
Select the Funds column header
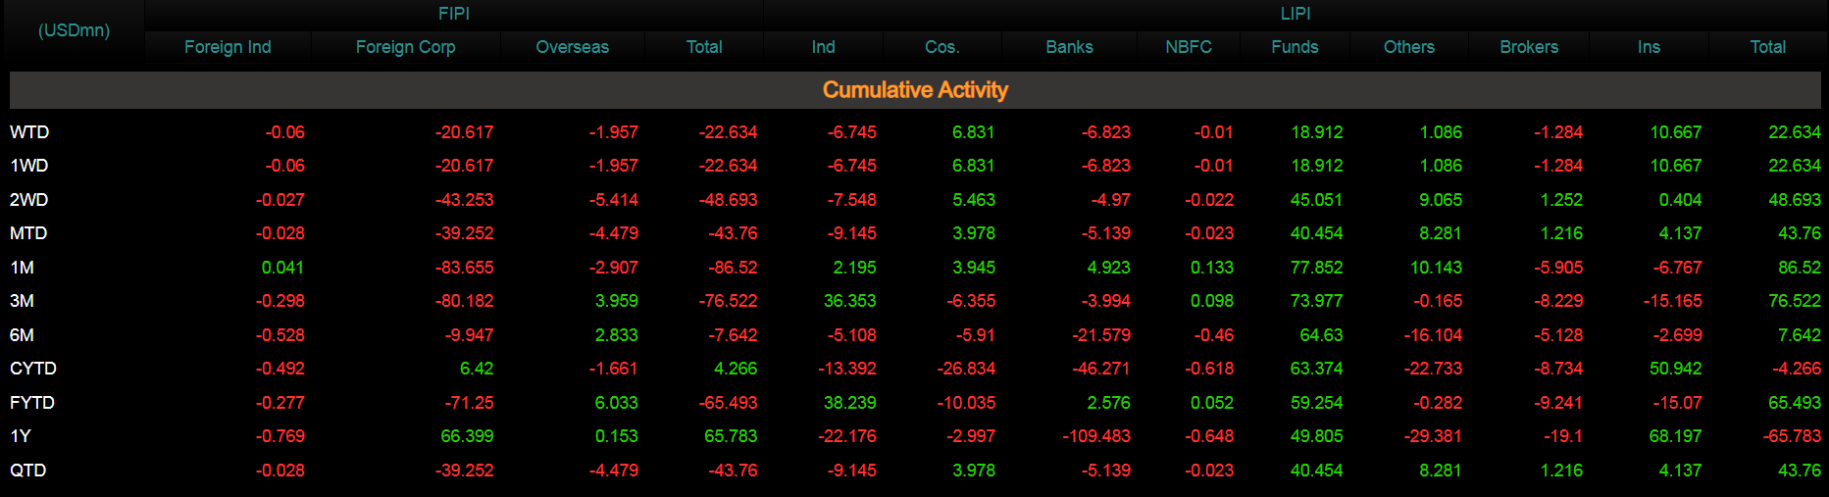coord(1295,47)
